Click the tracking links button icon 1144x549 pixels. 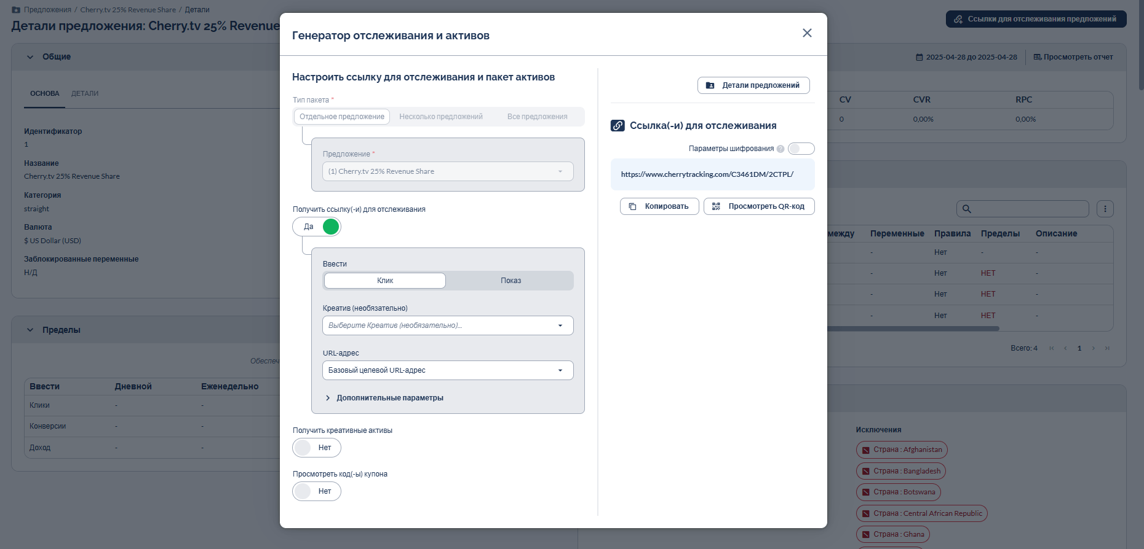coord(958,19)
